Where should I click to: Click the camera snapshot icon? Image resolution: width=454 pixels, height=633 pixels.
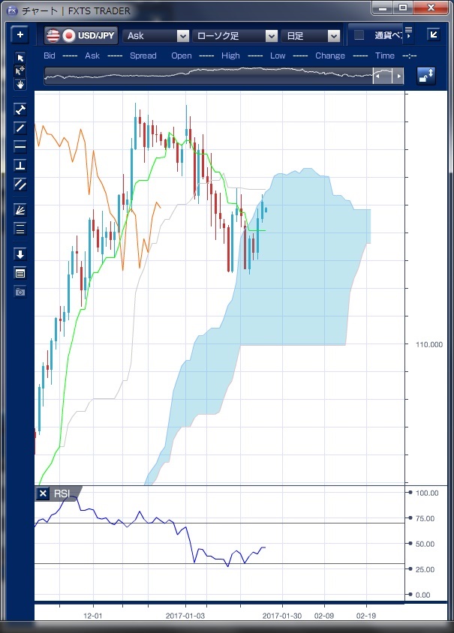(20, 292)
